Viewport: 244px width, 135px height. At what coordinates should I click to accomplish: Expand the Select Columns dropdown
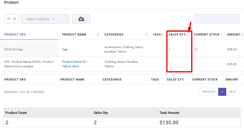click(x=45, y=19)
